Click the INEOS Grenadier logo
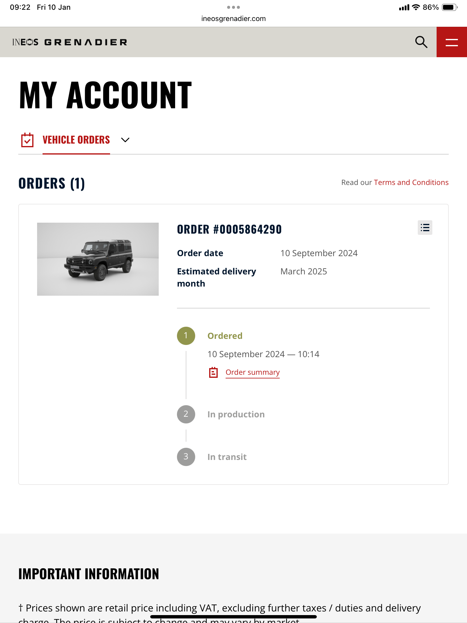 (70, 42)
